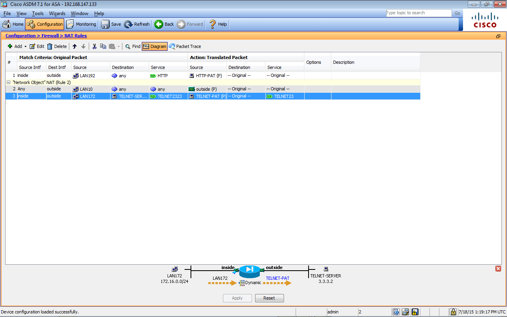Viewport: 507px width, 317px height.
Task: Click the date and time in status bar
Action: pyautogui.click(x=482, y=312)
